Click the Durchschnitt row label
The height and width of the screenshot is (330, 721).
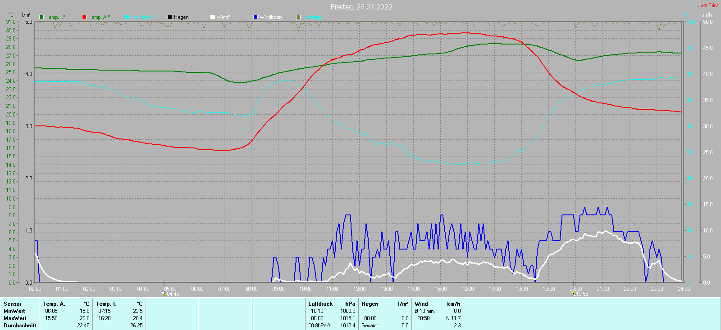(20, 326)
